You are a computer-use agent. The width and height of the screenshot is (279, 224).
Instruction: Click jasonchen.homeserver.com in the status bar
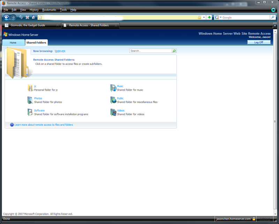(x=233, y=219)
